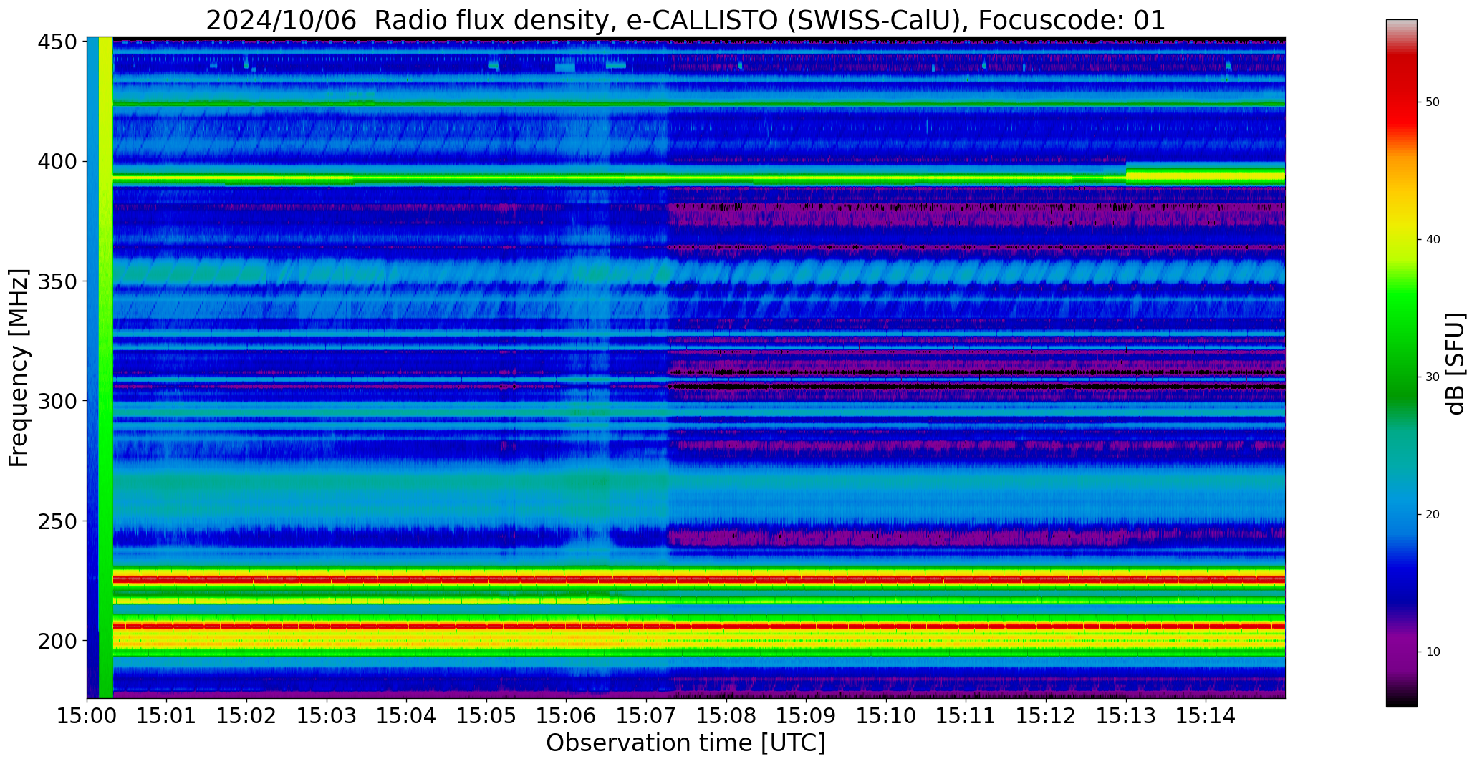Click the 300 frequency tick label
The height and width of the screenshot is (764, 1477).
click(x=57, y=401)
